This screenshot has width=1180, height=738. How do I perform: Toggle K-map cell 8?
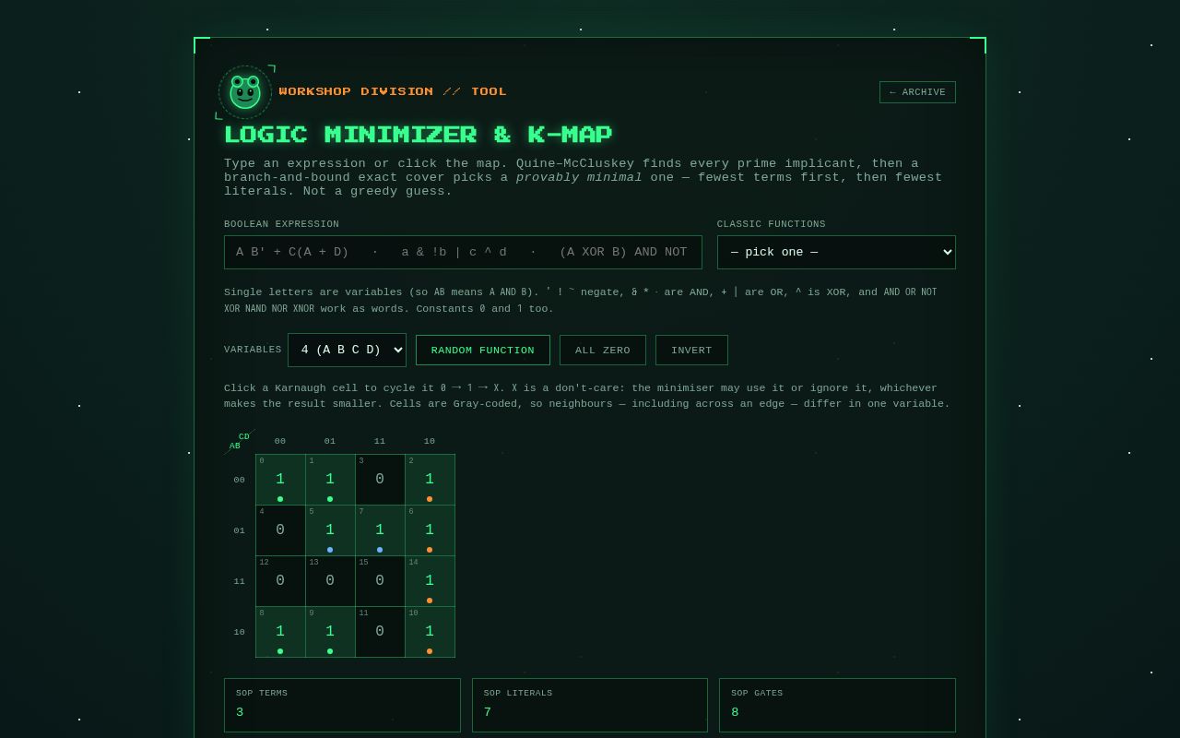pyautogui.click(x=280, y=632)
